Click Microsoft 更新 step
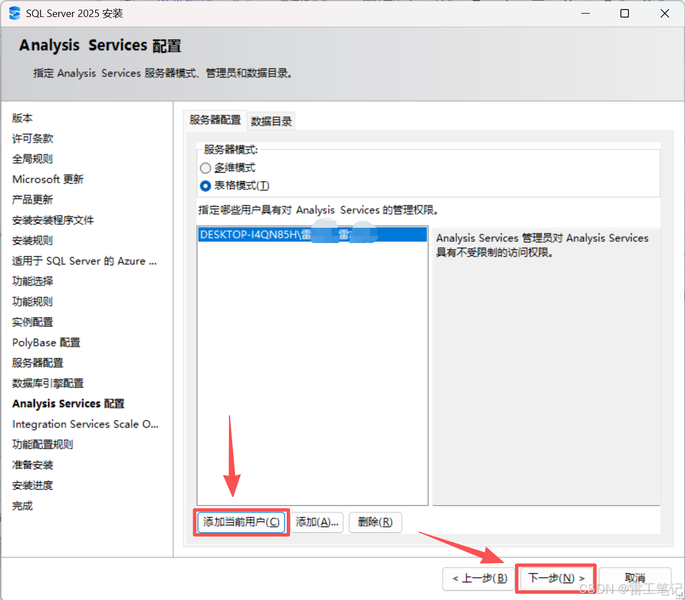Screen dimensions: 685x600 click(x=48, y=179)
